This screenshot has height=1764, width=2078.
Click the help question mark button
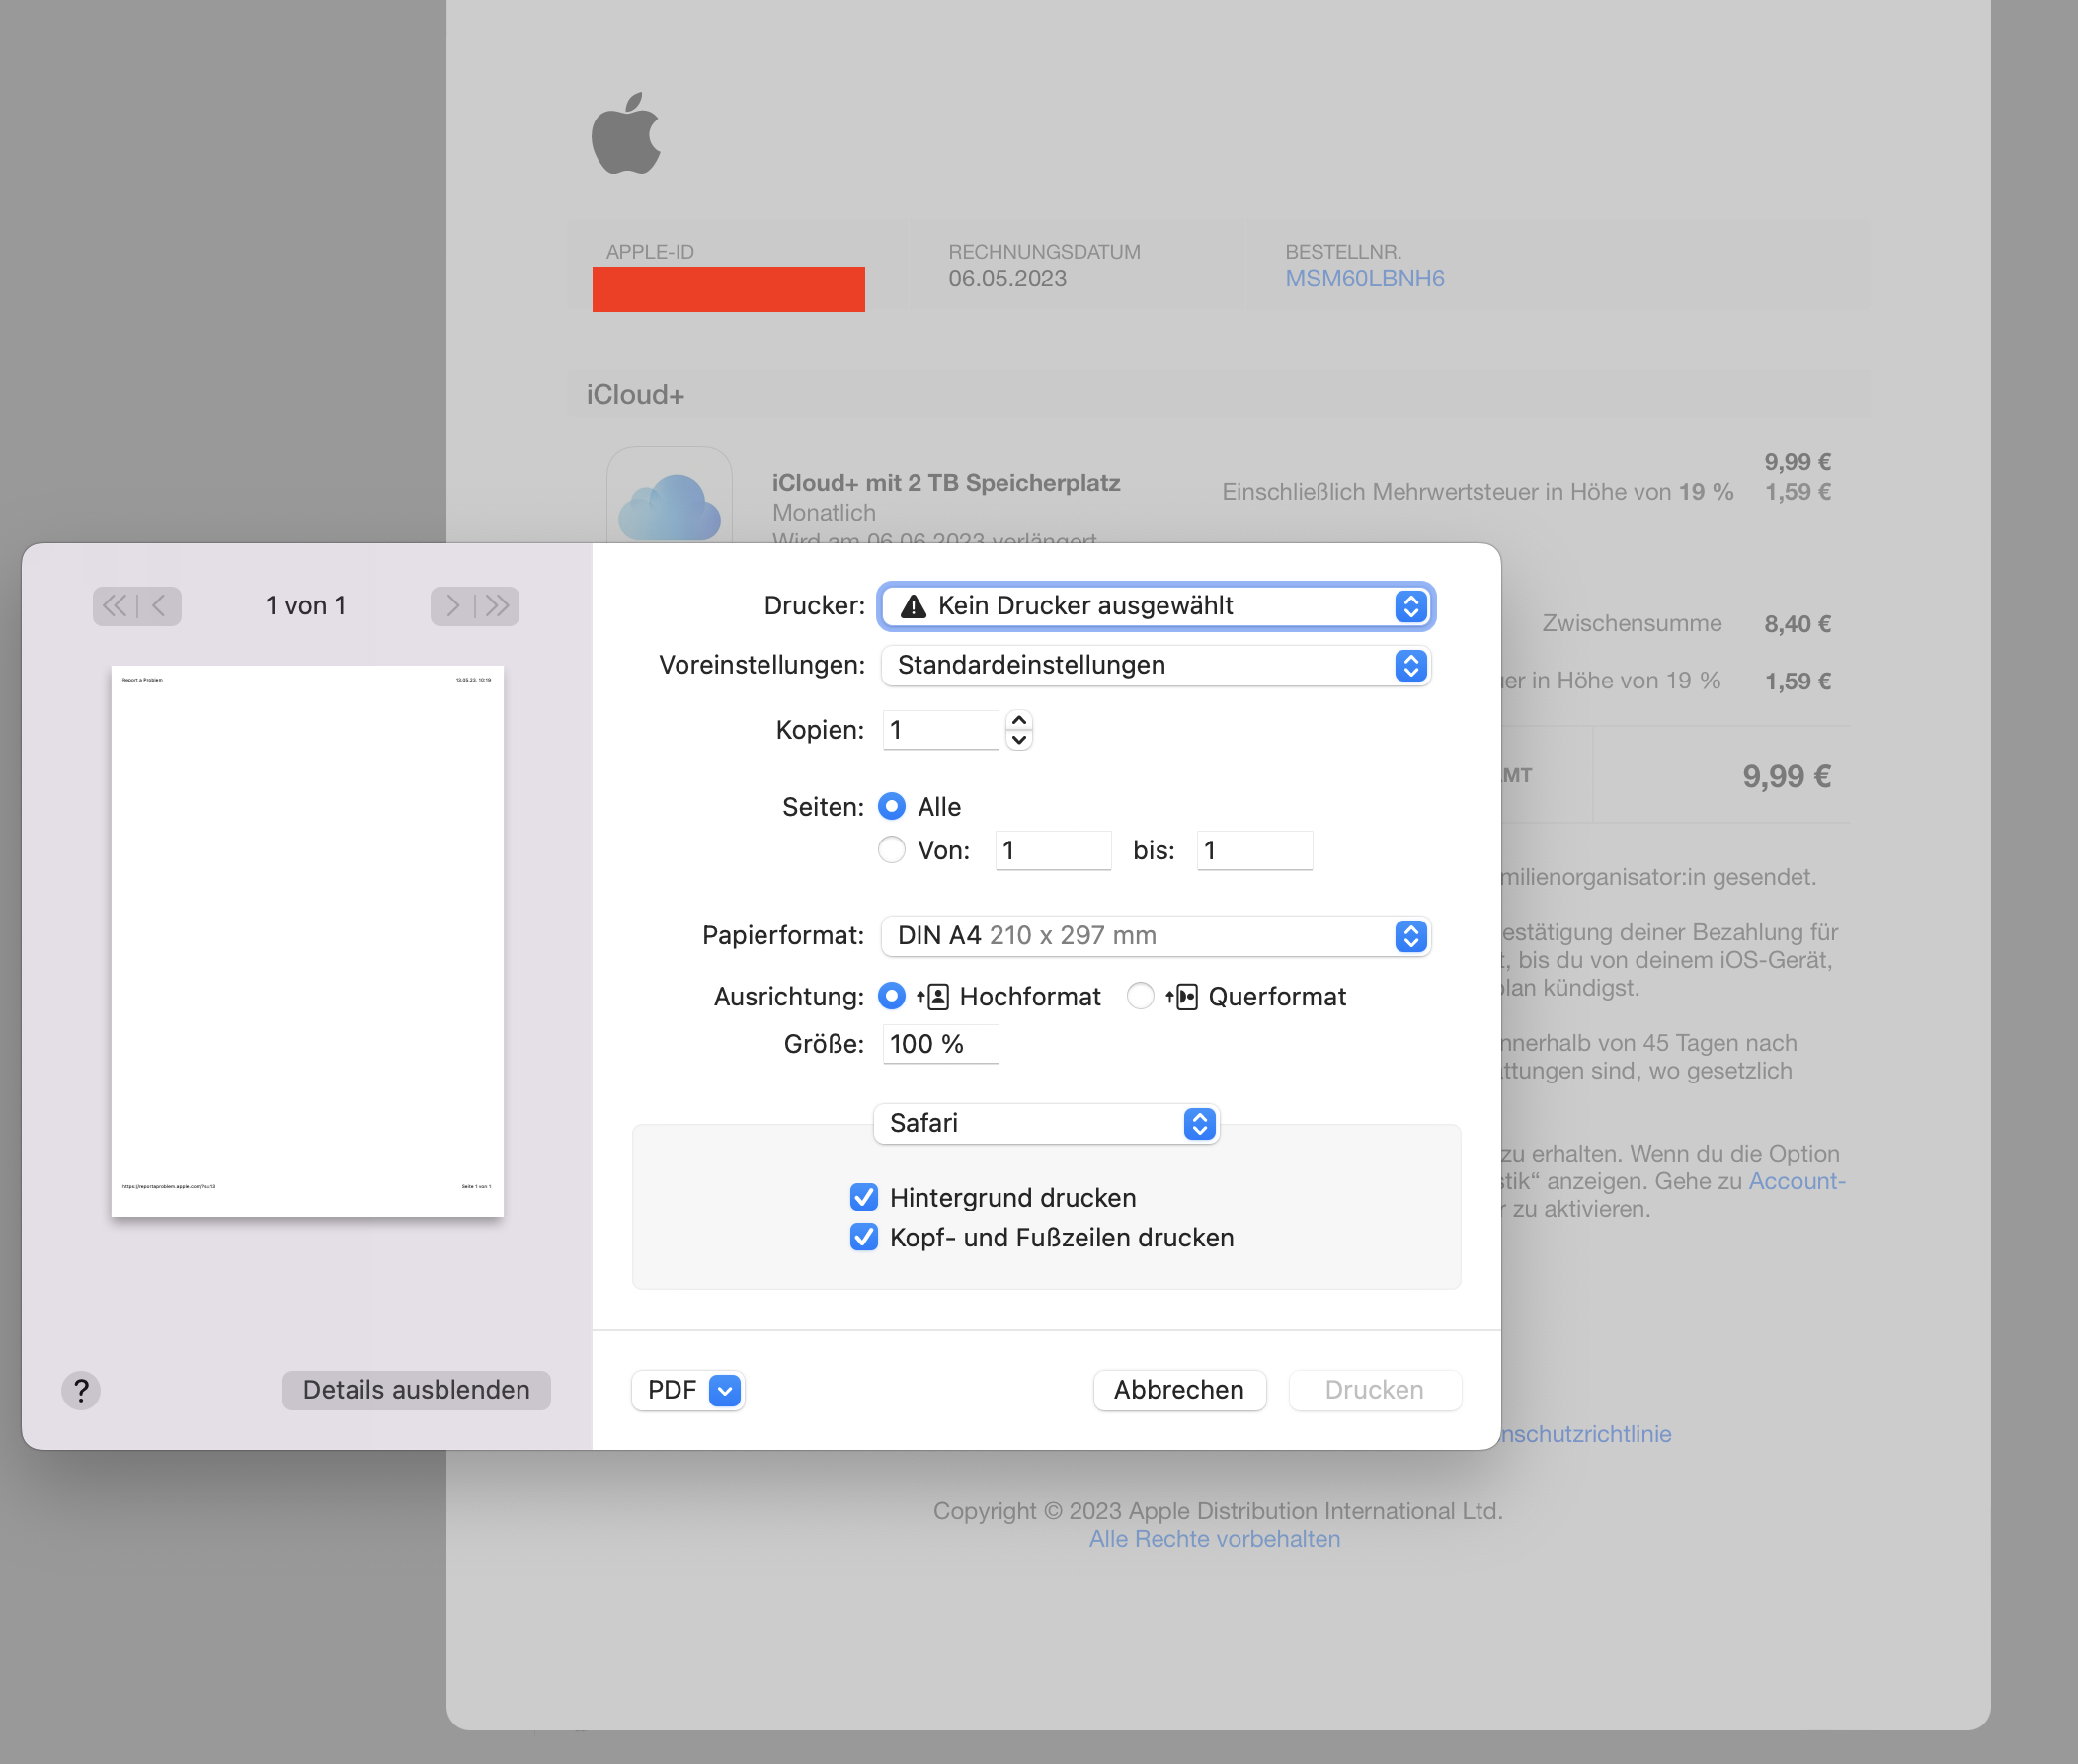pos(81,1390)
